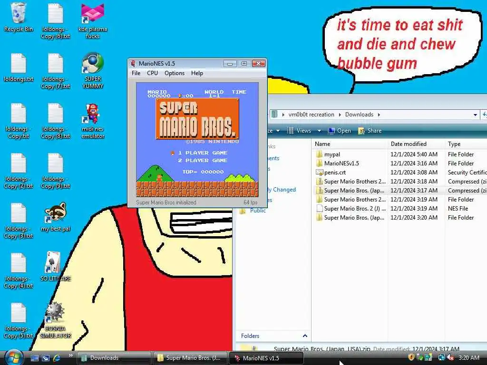Click the 3:20 AM taskbar clock
Image resolution: width=487 pixels, height=365 pixels.
[468, 358]
